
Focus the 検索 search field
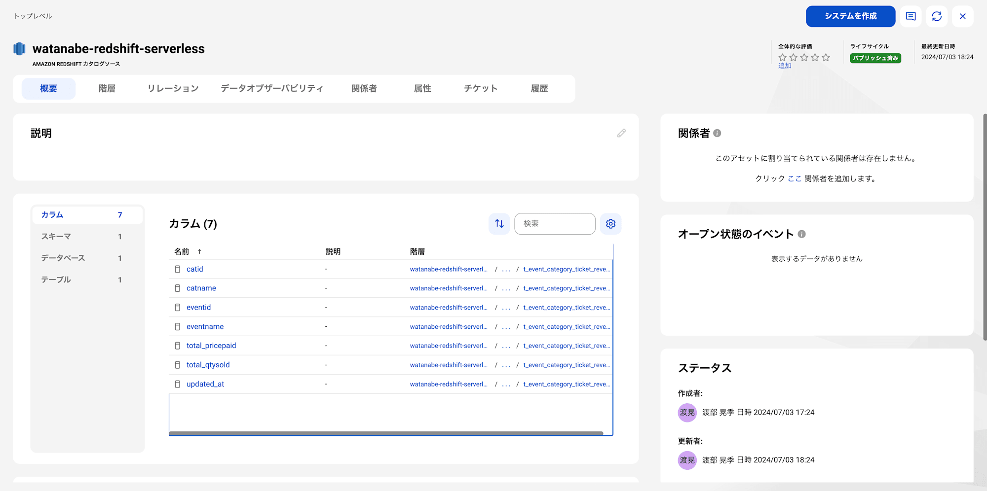[555, 224]
